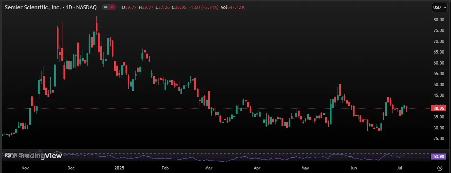Click the red wavy data status icon
Screen dimensions: 451x173
click(x=112, y=7)
